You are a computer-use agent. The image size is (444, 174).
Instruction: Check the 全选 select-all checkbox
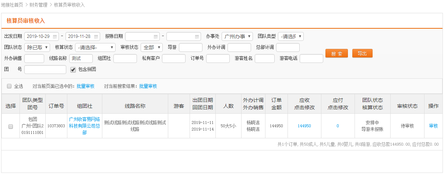[x=9, y=86]
